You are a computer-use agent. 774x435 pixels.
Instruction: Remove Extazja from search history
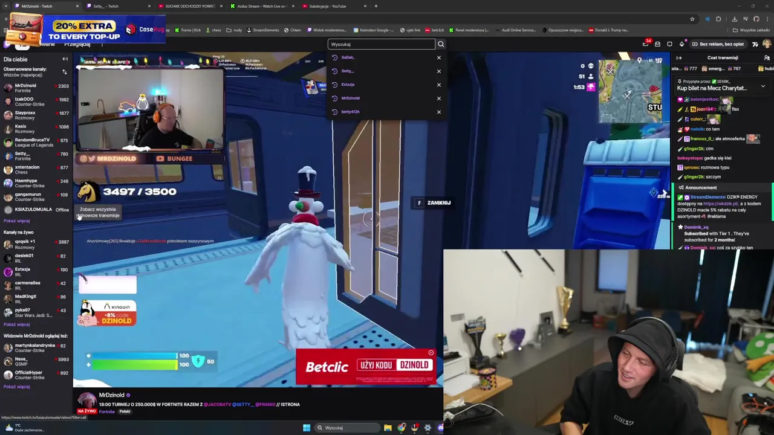[439, 85]
